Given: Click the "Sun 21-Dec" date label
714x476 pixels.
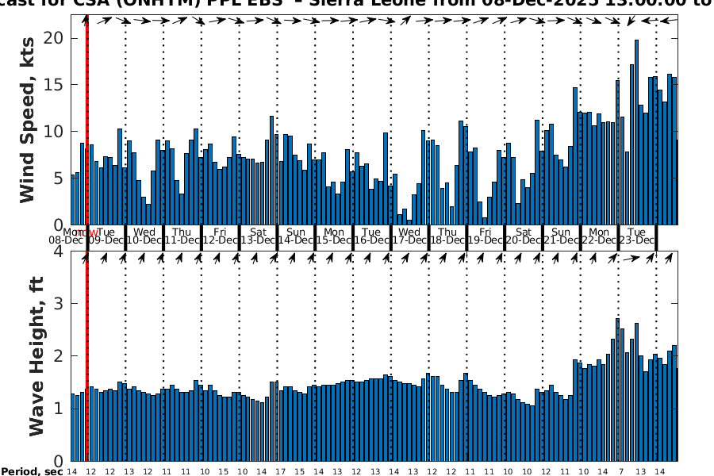Looking at the screenshot, I should click(561, 236).
